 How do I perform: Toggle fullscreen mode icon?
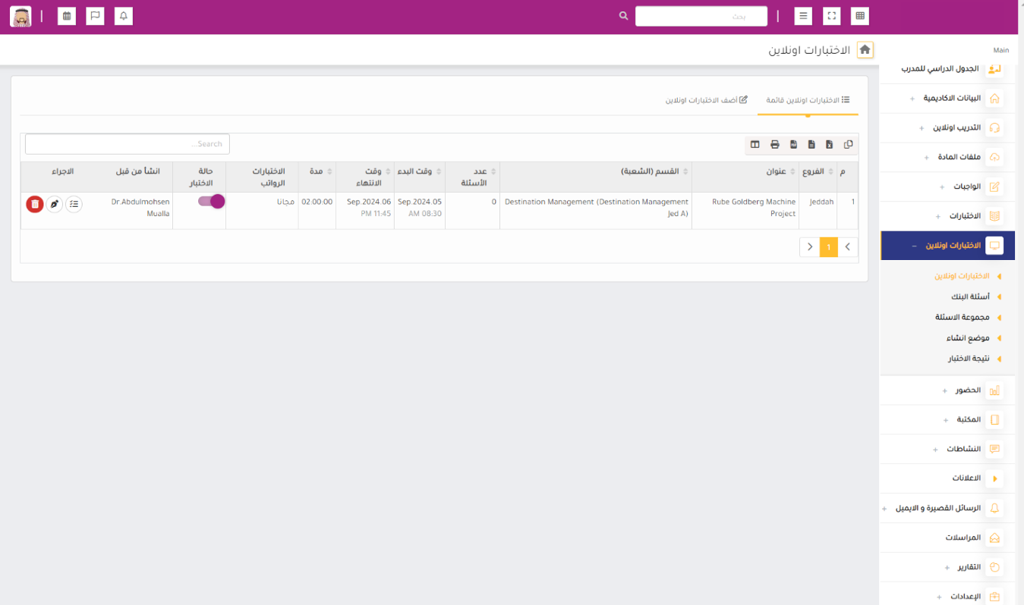pos(832,16)
